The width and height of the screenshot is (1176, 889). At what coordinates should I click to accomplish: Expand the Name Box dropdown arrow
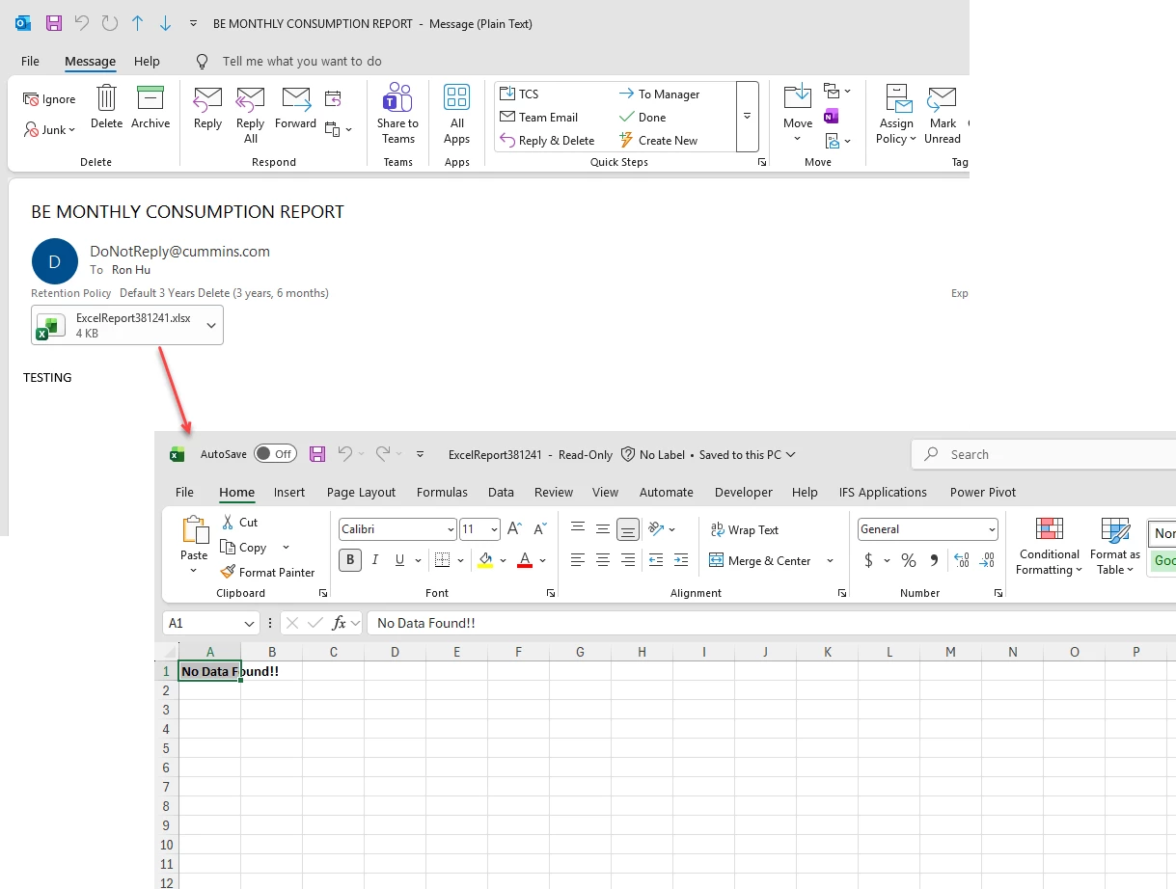(x=250, y=624)
